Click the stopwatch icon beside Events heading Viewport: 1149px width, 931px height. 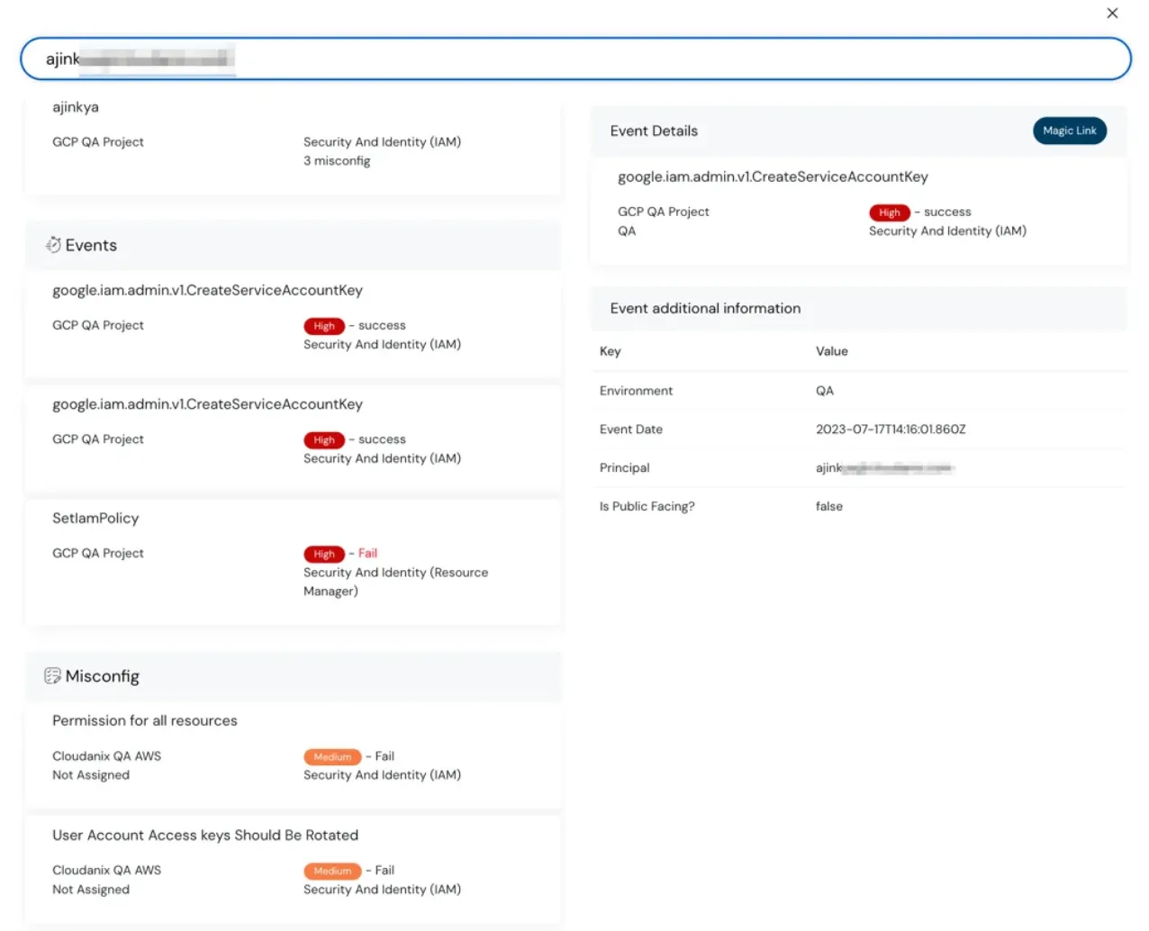pos(53,244)
